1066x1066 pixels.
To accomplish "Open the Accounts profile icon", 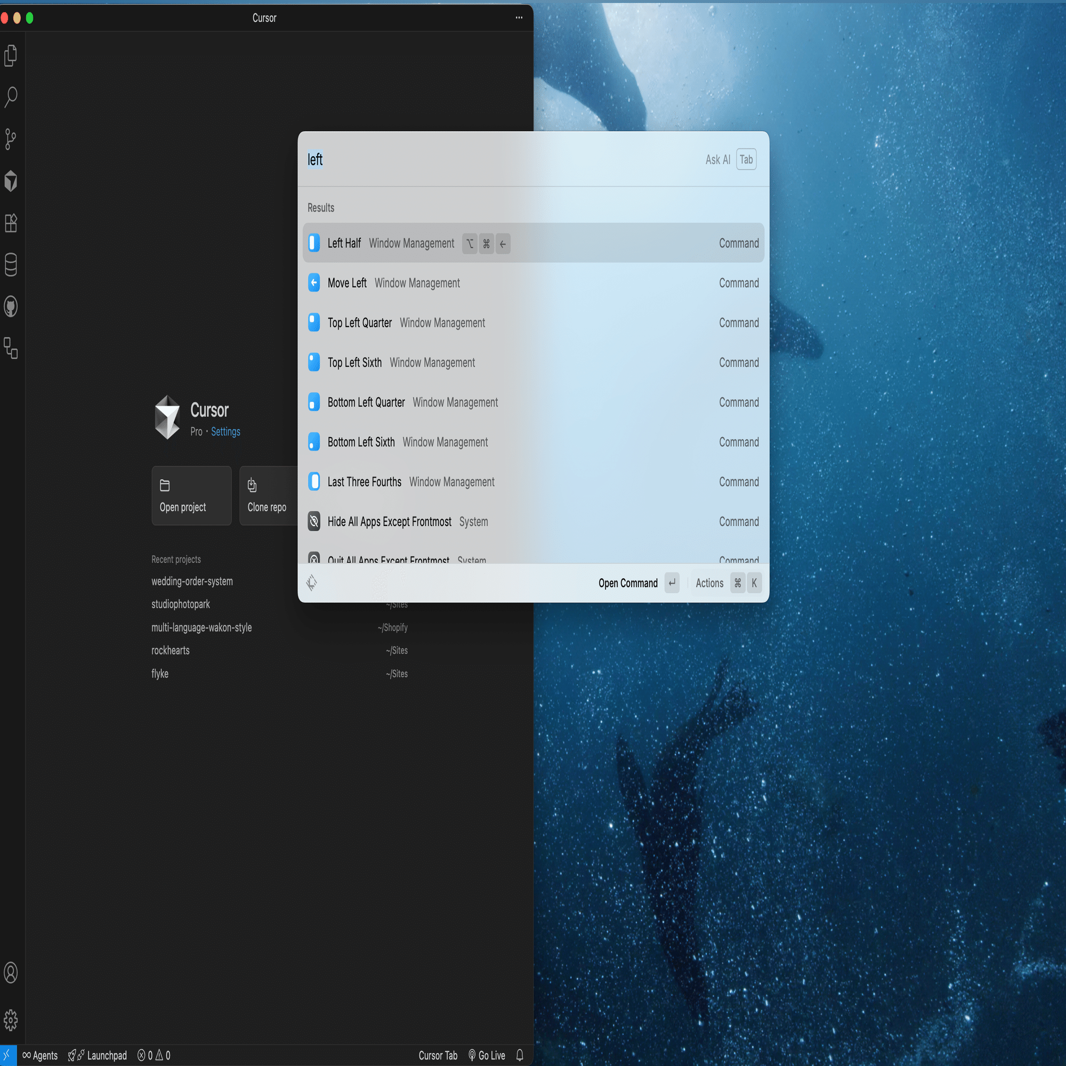I will 11,973.
